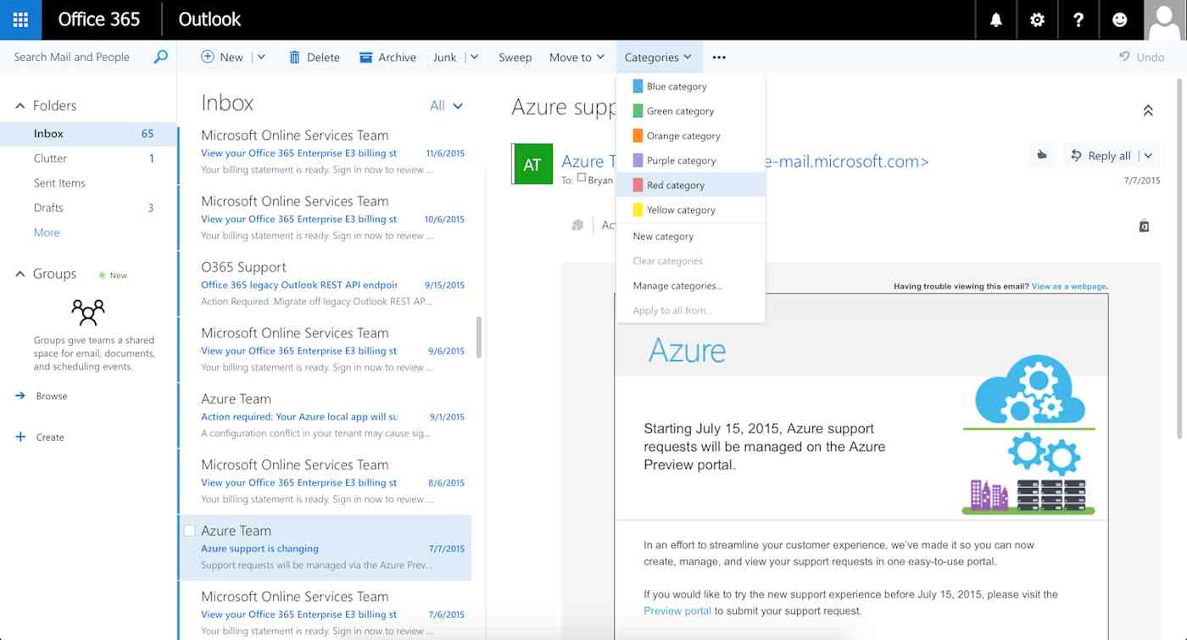Collapse the Folders section
This screenshot has width=1187, height=640.
click(20, 105)
